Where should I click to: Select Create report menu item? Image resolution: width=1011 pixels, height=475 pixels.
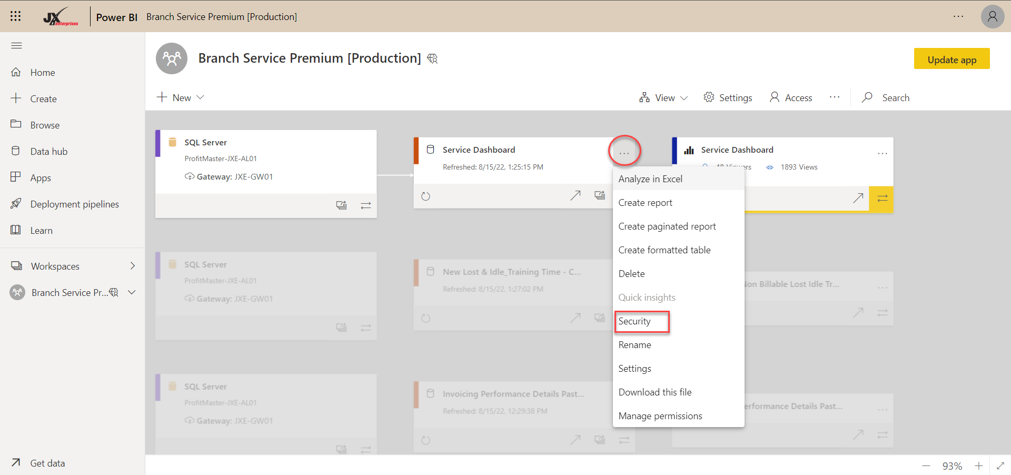[679, 203]
